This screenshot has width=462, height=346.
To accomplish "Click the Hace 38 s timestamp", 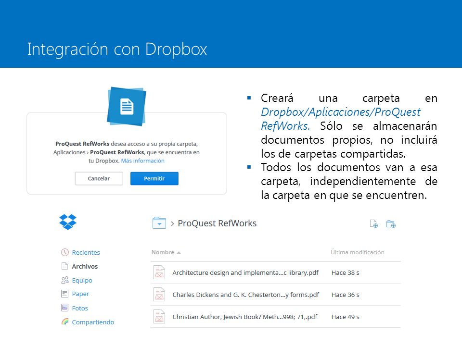I will tap(346, 273).
